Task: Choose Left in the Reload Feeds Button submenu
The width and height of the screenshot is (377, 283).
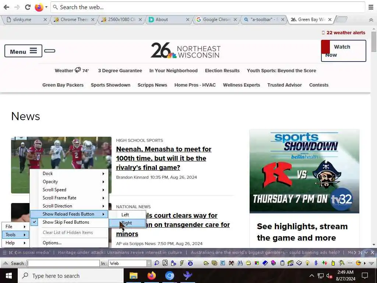Action: click(x=127, y=215)
